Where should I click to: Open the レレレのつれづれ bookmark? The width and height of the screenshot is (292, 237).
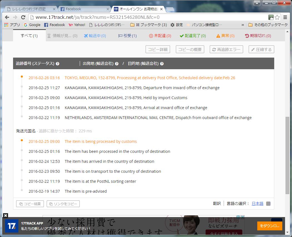pos(107,25)
